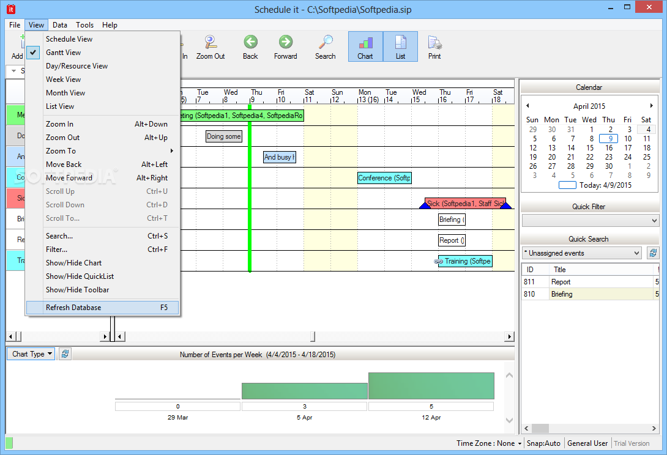This screenshot has height=455, width=667.
Task: Go to next month in Calendar
Action: pos(651,105)
